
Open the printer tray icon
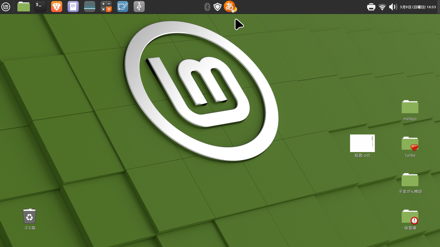[371, 7]
